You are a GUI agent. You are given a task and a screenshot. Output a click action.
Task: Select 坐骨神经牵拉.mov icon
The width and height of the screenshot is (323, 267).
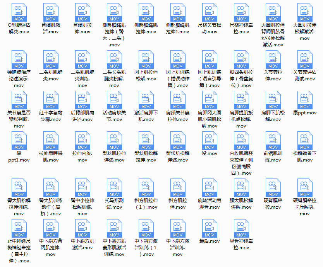[241, 228]
